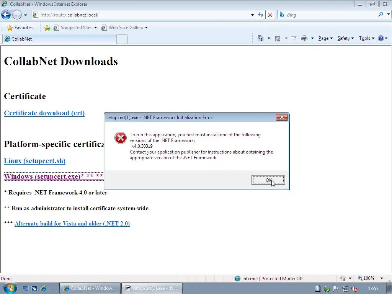The height and width of the screenshot is (294, 392).
Task: Click the first system tray icon
Action: 317,289
